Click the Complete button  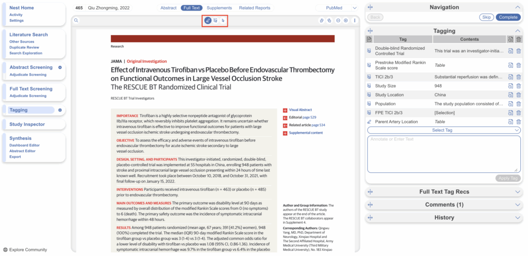(508, 17)
